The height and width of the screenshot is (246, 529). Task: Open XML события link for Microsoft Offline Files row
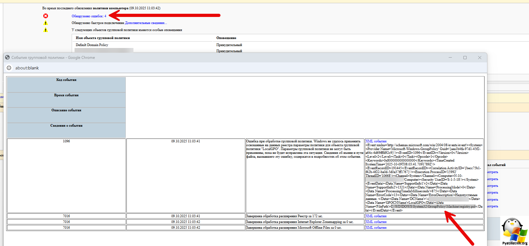pos(376,228)
